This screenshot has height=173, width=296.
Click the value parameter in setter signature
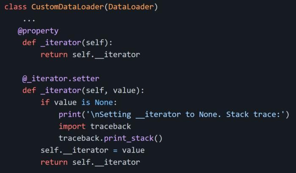124,90
